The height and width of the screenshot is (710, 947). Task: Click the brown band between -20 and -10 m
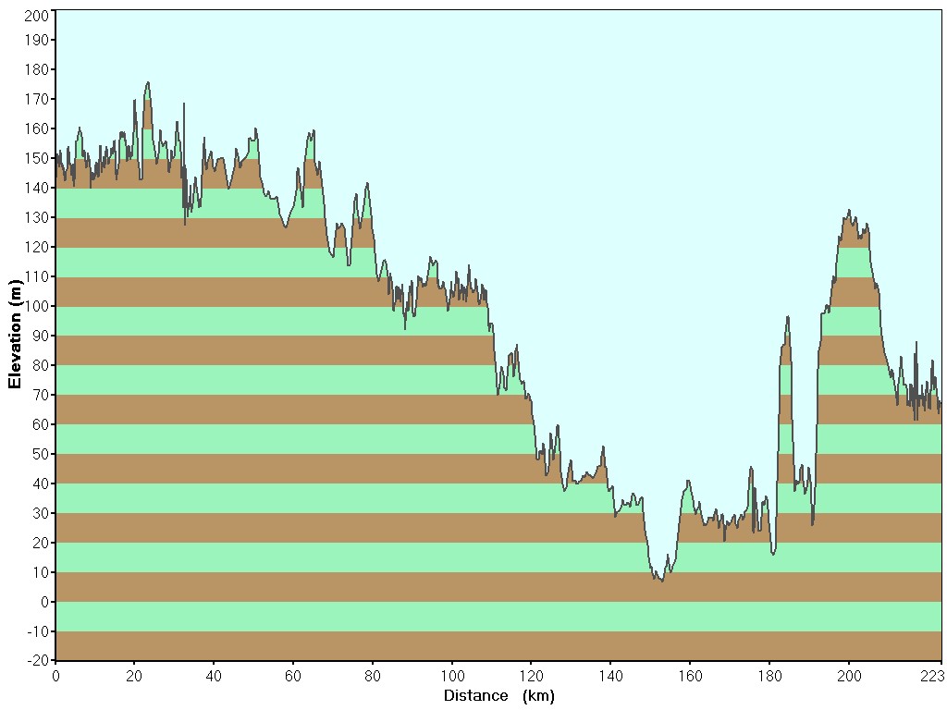(x=498, y=646)
